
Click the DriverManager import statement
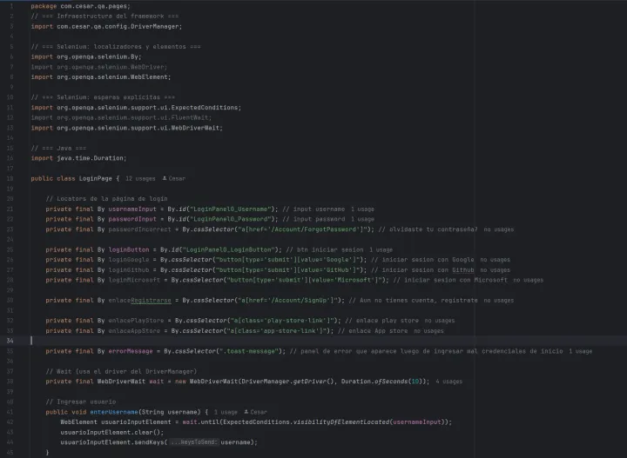pyautogui.click(x=106, y=26)
